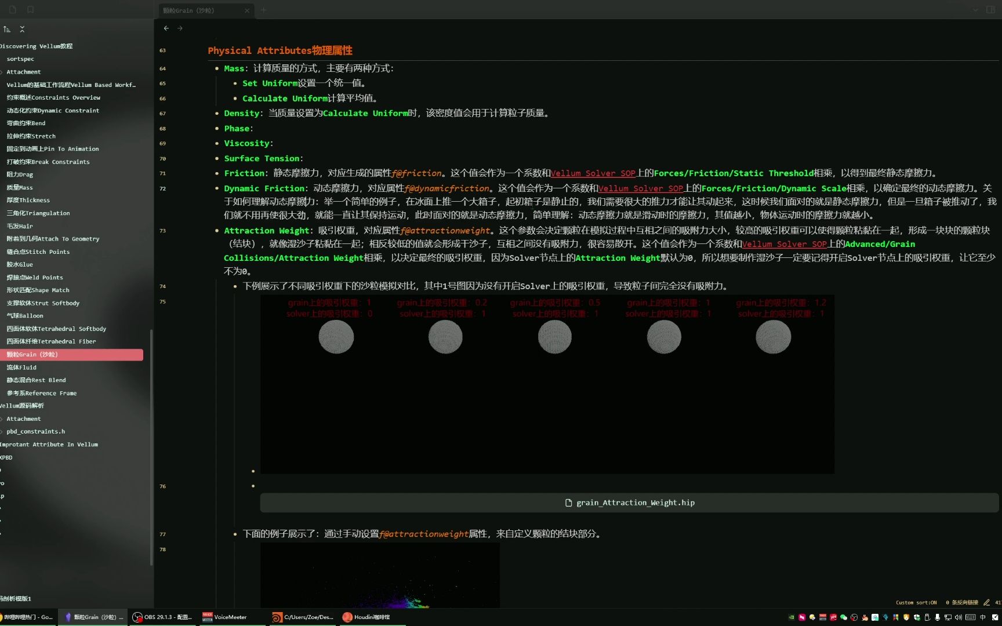This screenshot has height=626, width=1002.
Task: Close the 颗粒Grain (沙粒) tab
Action: coord(247,10)
